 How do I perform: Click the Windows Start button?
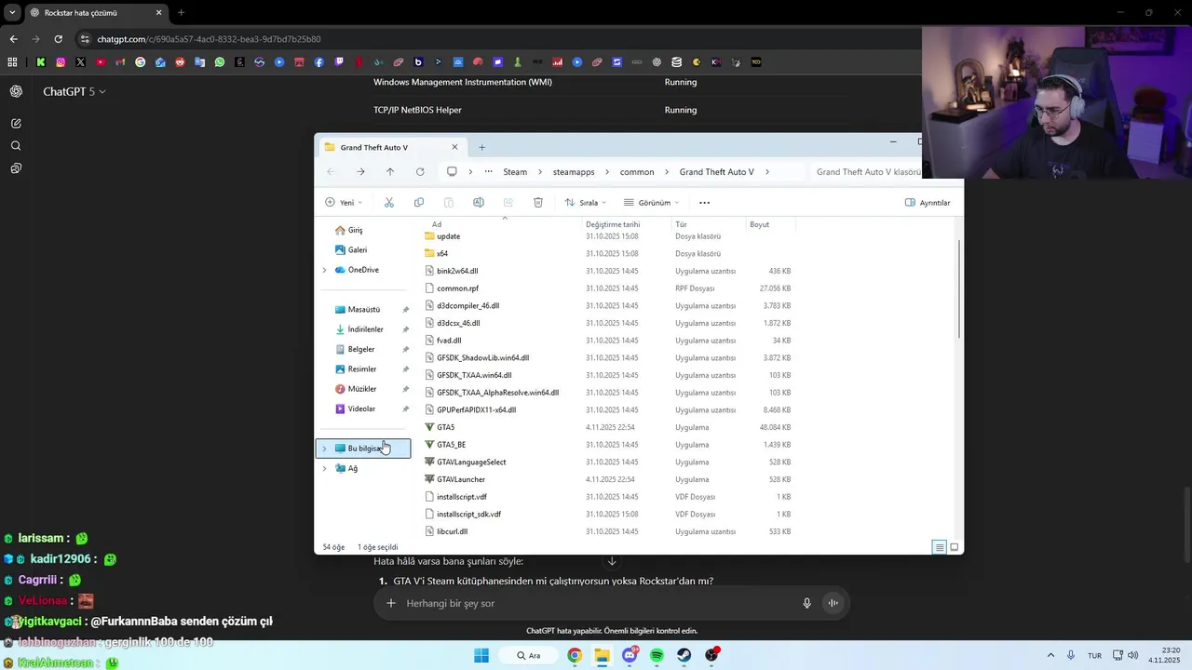pos(481,655)
